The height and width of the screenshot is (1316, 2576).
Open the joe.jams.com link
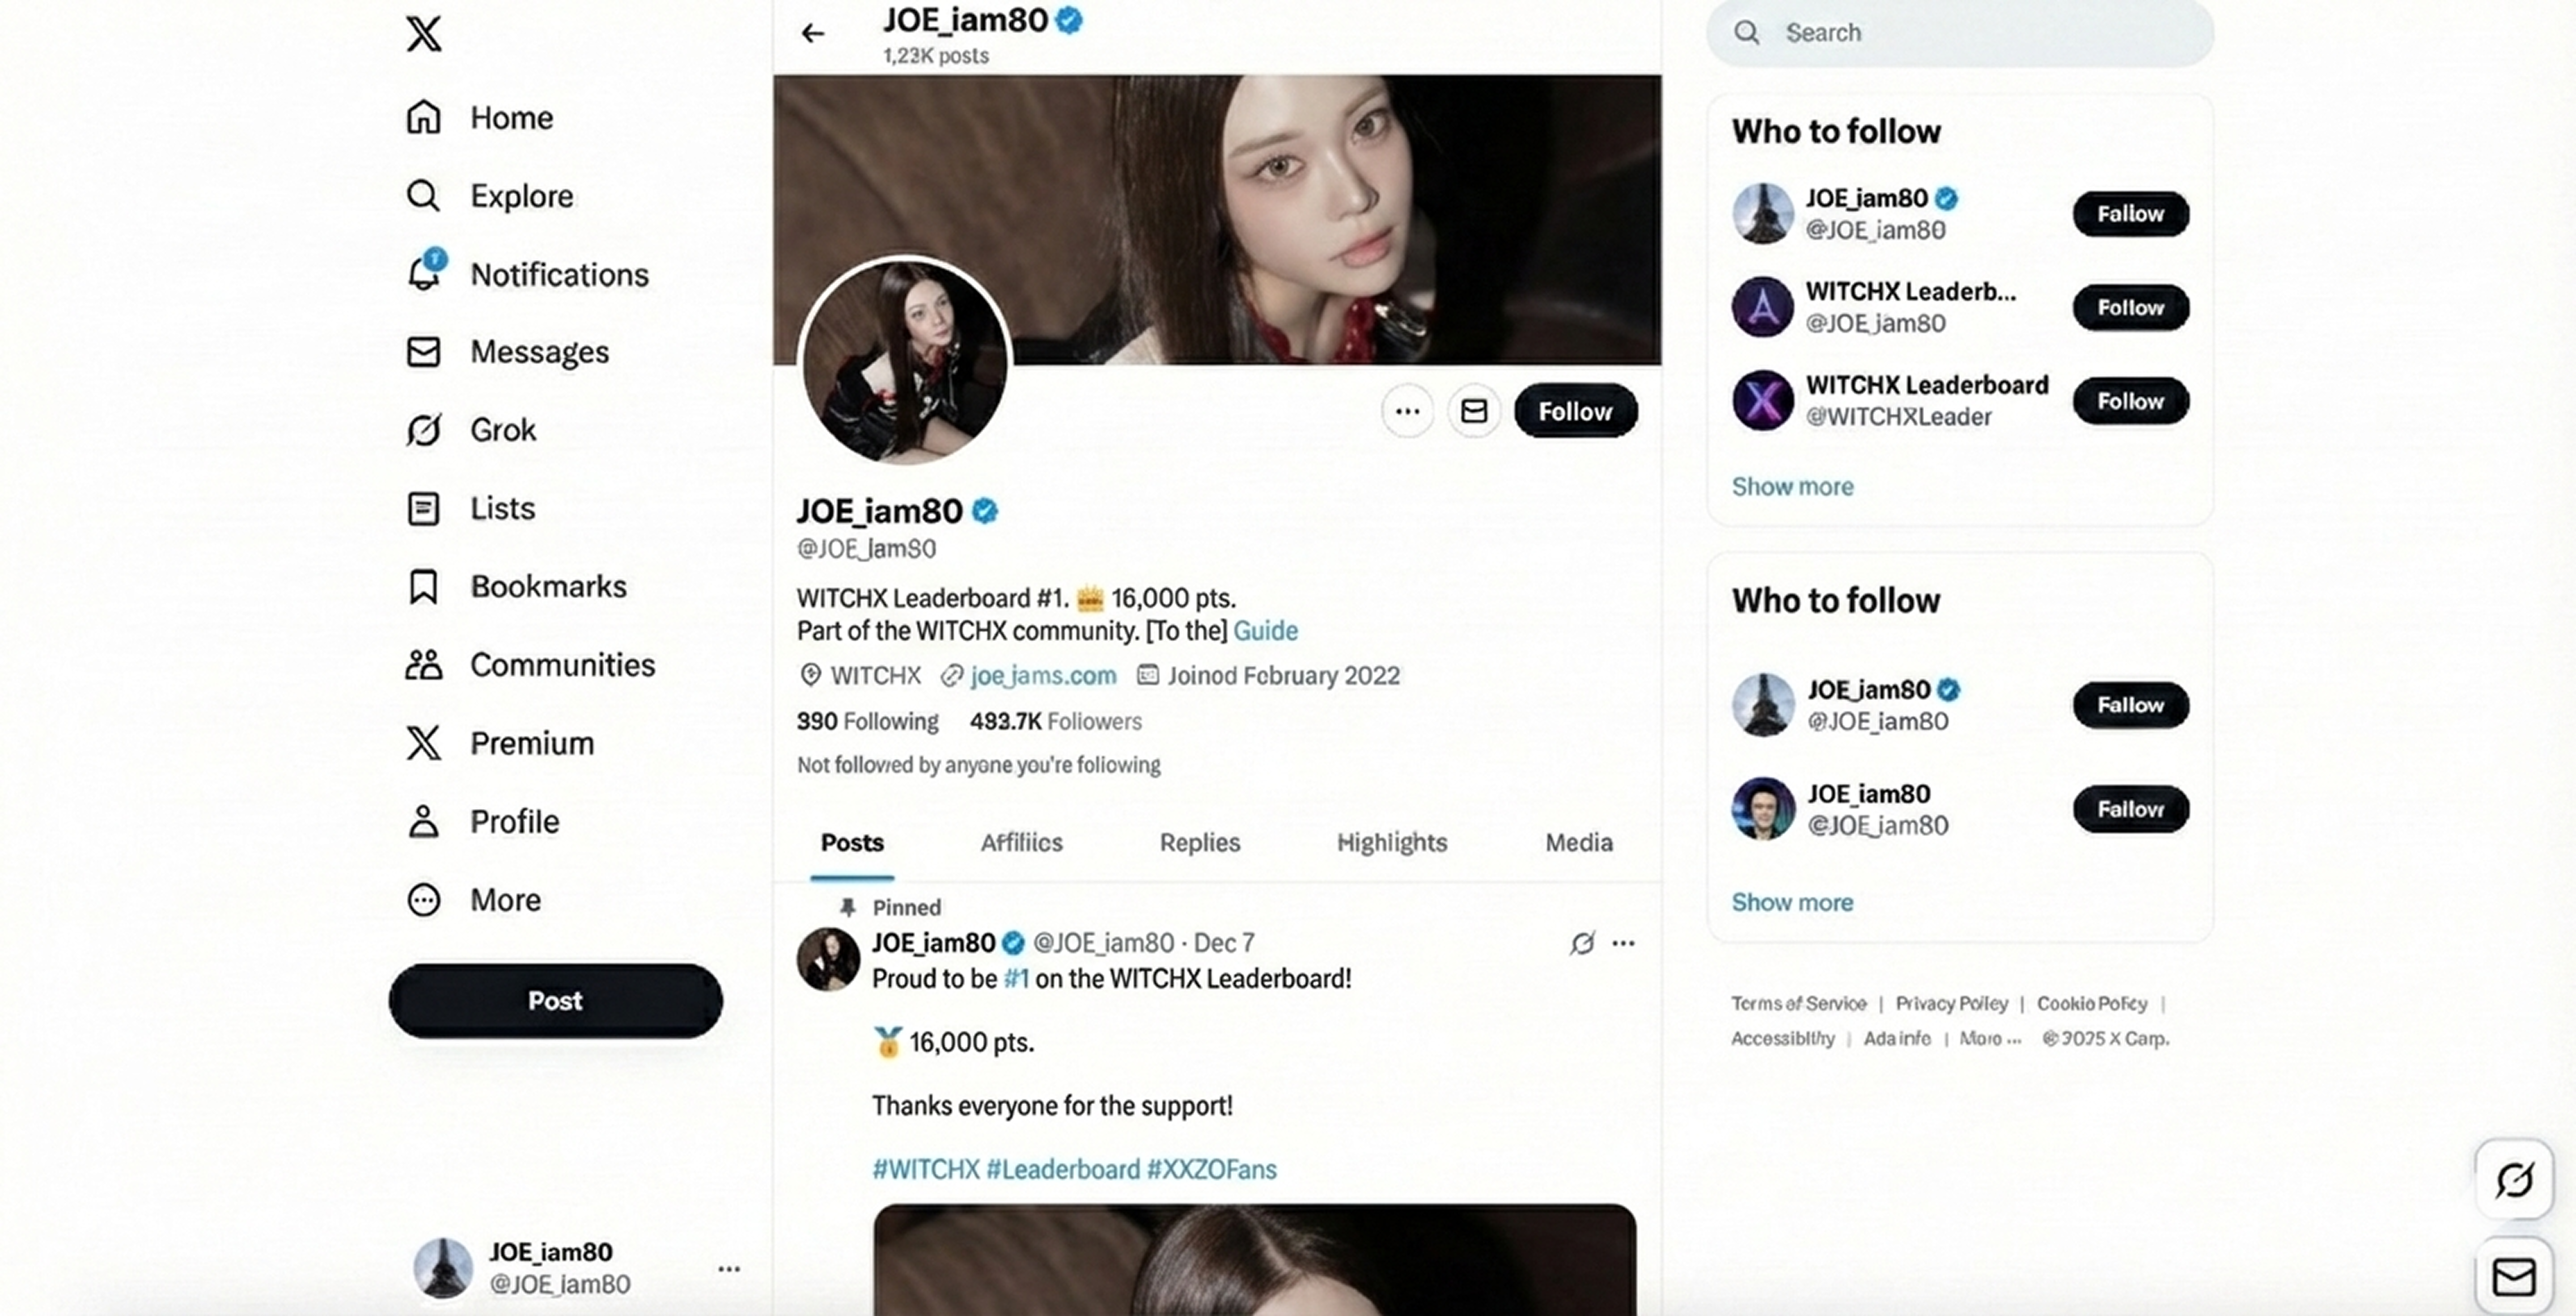[x=1043, y=675]
